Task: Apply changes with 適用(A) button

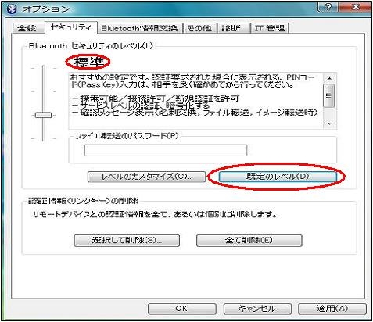Action: 332,309
